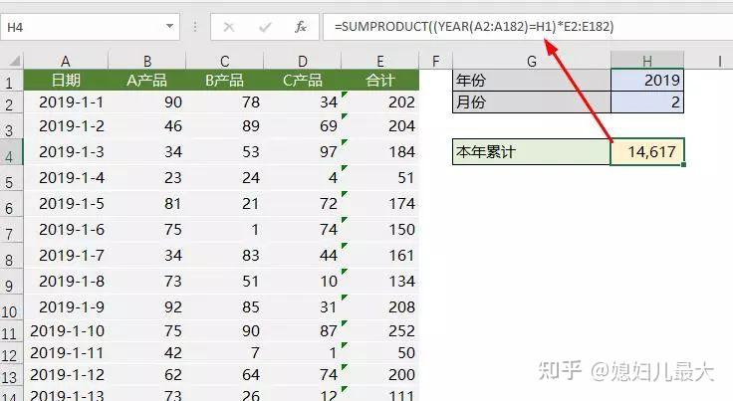733x401 pixels.
Task: Select total cell 202
Action: pos(380,102)
